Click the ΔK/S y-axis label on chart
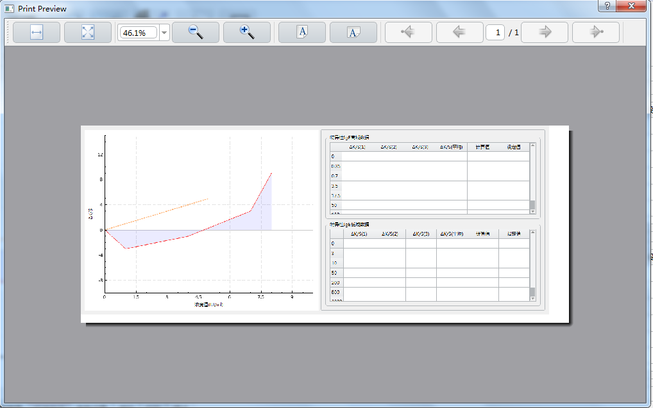 90,214
